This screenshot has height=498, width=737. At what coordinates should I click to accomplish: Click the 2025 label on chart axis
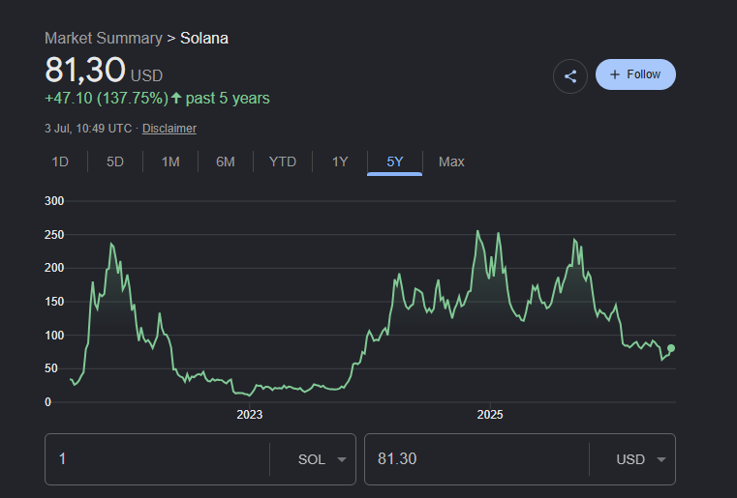(490, 415)
